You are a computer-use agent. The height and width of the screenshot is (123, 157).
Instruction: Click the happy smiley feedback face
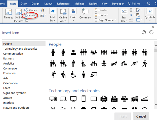[144, 32]
